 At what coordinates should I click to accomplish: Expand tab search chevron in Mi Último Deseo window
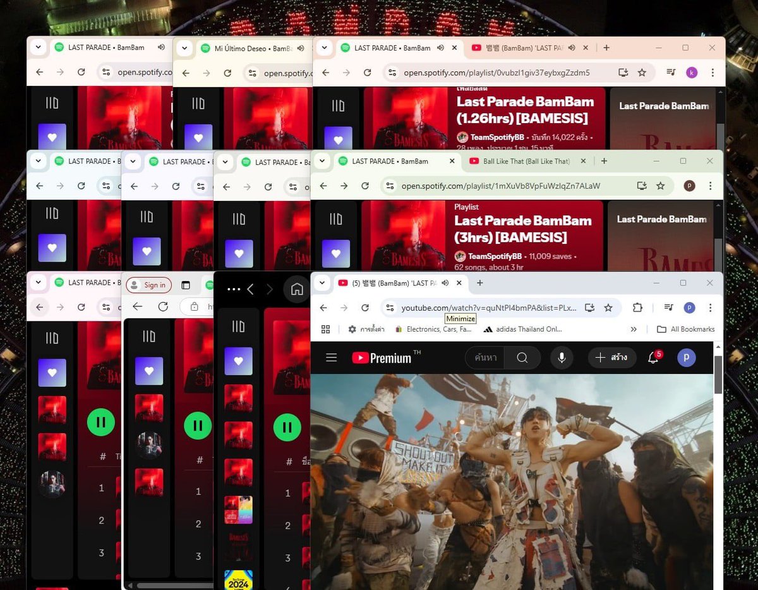click(x=184, y=48)
